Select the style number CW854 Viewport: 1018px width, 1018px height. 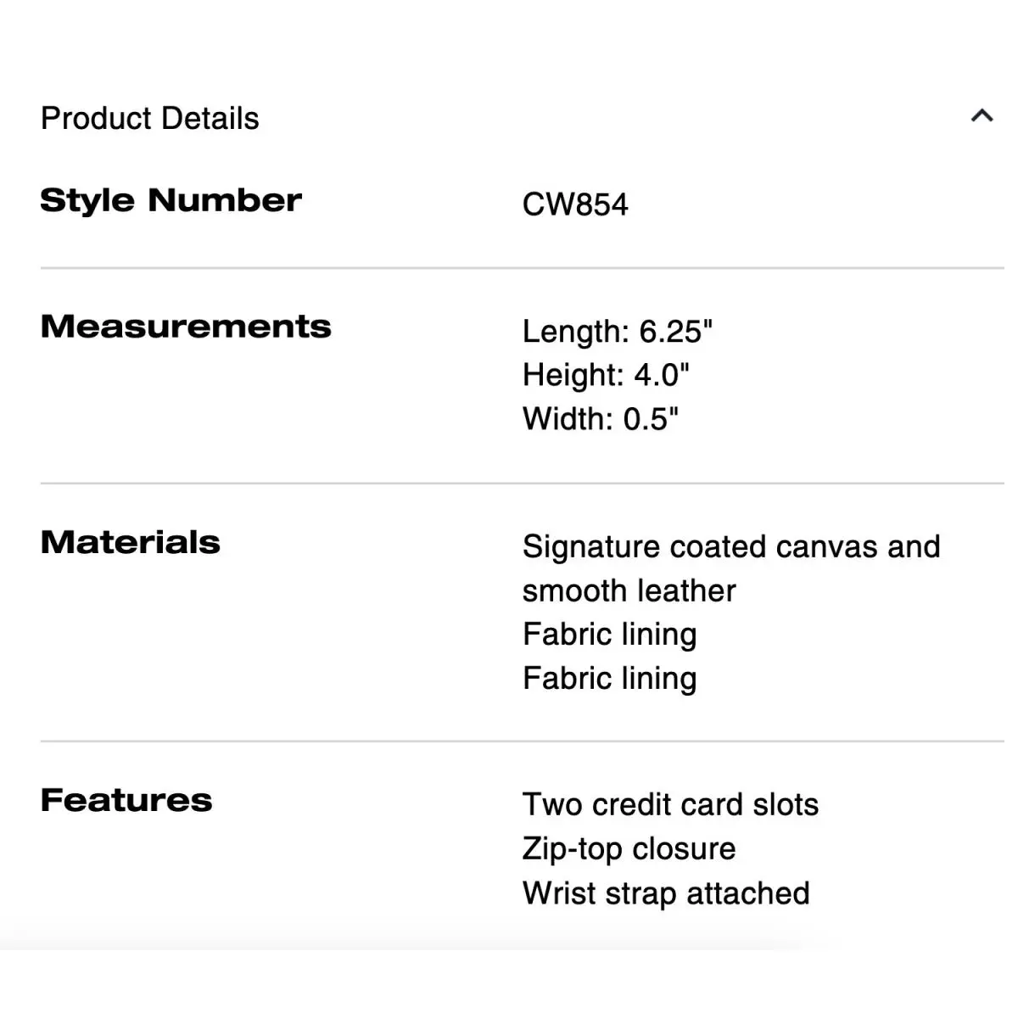point(575,204)
